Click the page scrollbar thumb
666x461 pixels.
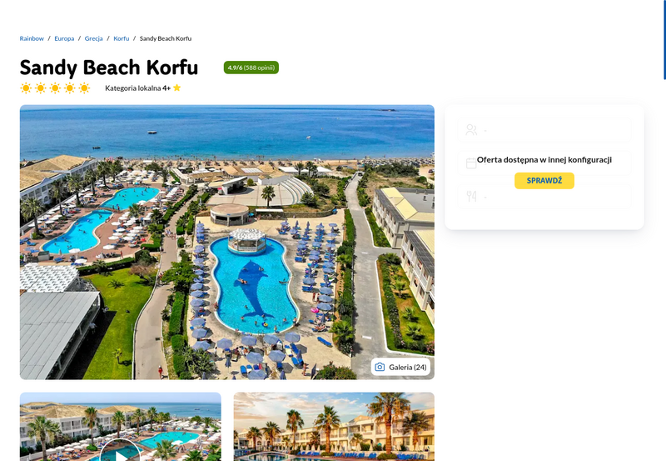(664, 39)
